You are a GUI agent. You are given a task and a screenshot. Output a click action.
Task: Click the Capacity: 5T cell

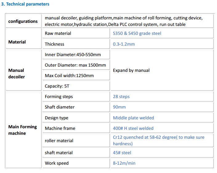pos(76,86)
